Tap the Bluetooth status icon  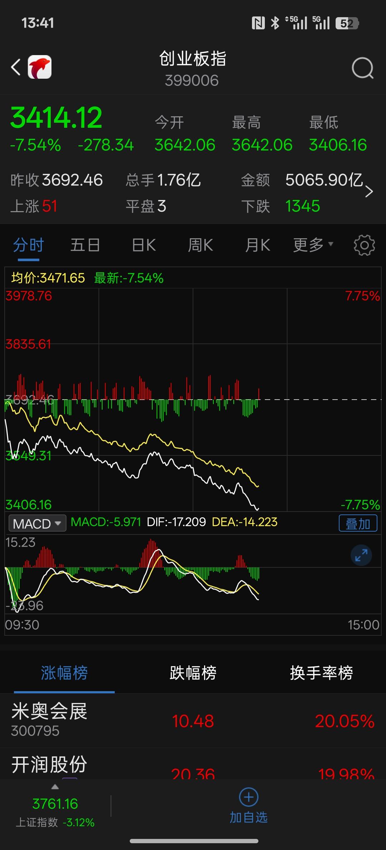pos(275,23)
